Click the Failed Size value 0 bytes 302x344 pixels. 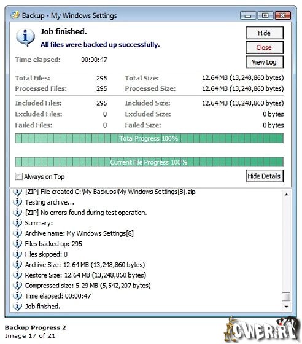(x=273, y=125)
